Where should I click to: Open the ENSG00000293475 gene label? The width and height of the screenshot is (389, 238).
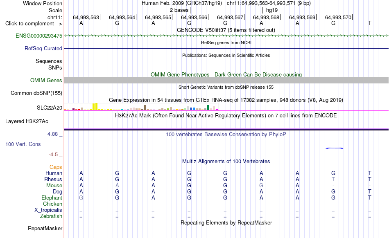coord(39,36)
